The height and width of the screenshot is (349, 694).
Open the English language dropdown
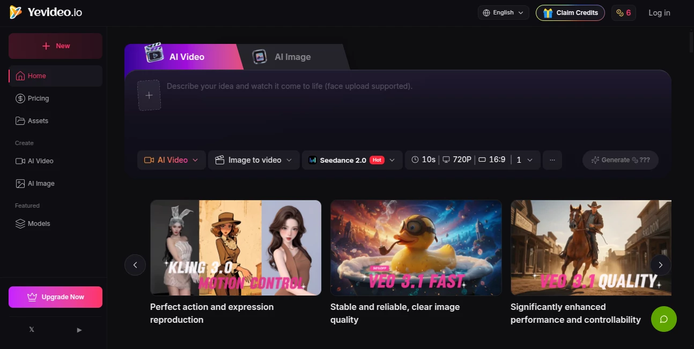tap(503, 13)
